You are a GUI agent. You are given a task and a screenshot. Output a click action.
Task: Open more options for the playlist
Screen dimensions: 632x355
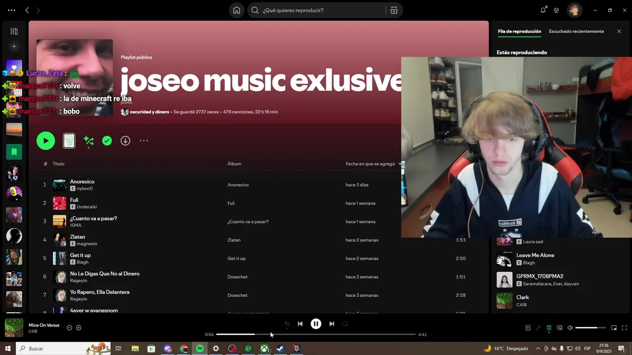[144, 141]
